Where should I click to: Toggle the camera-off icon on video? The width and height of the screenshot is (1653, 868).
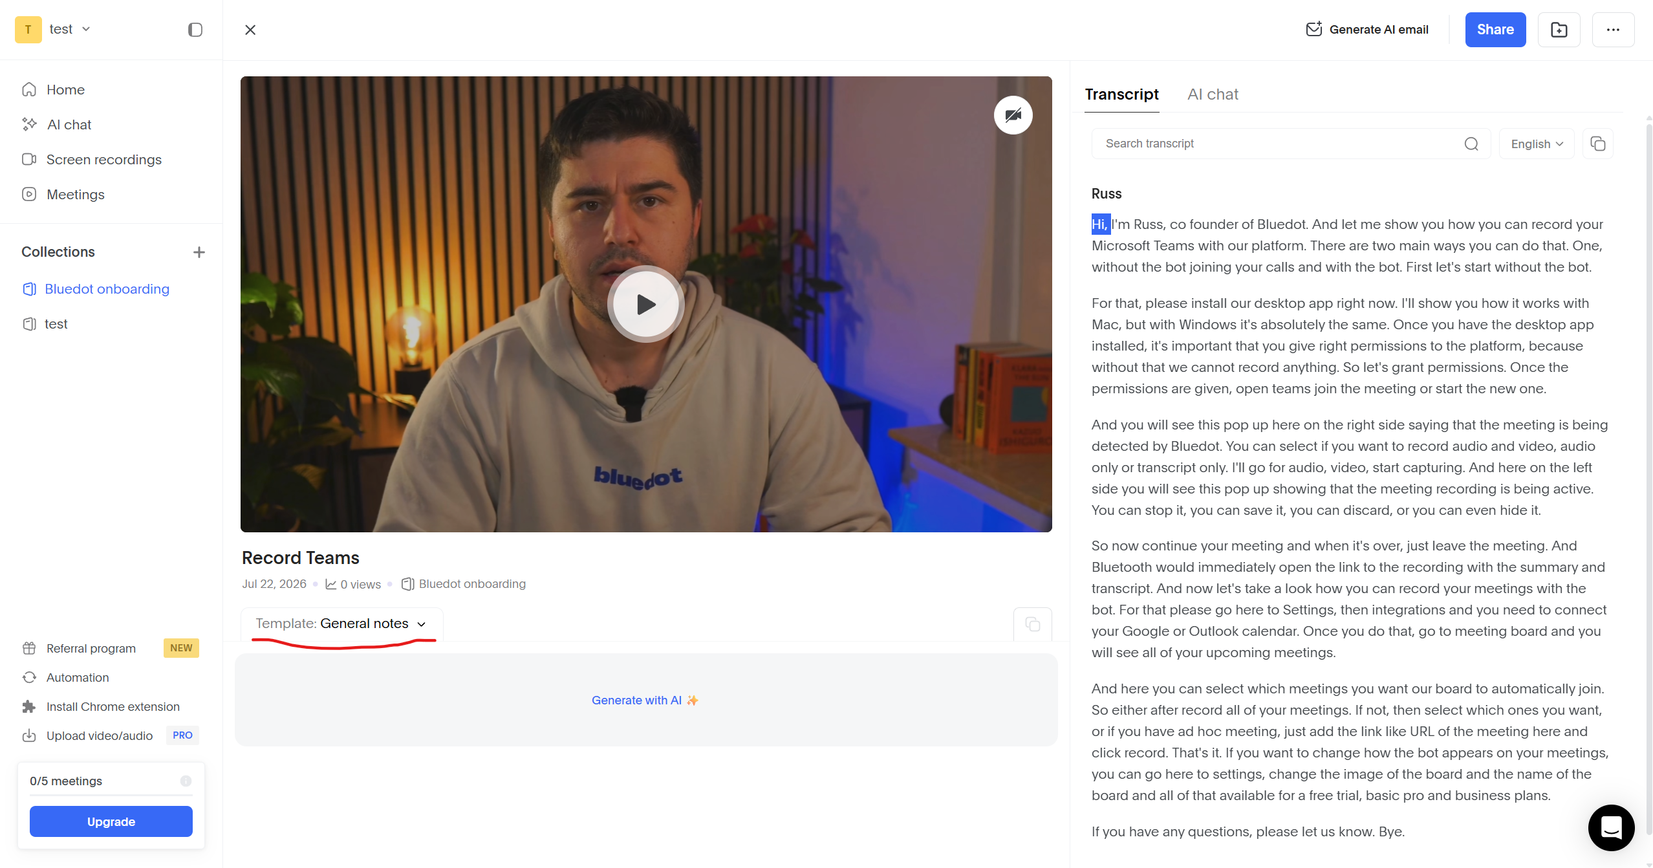click(x=1013, y=115)
